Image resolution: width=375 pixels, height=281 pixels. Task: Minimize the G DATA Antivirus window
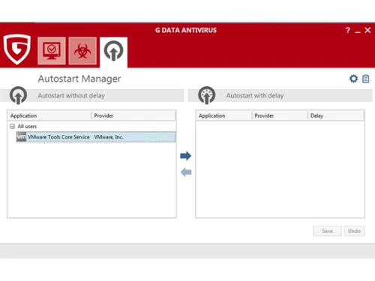tap(358, 31)
